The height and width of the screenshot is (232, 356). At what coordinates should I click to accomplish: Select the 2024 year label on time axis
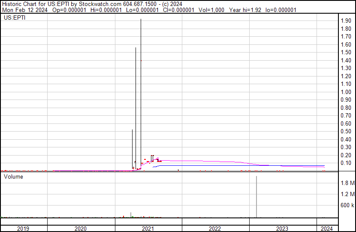pos(327,229)
